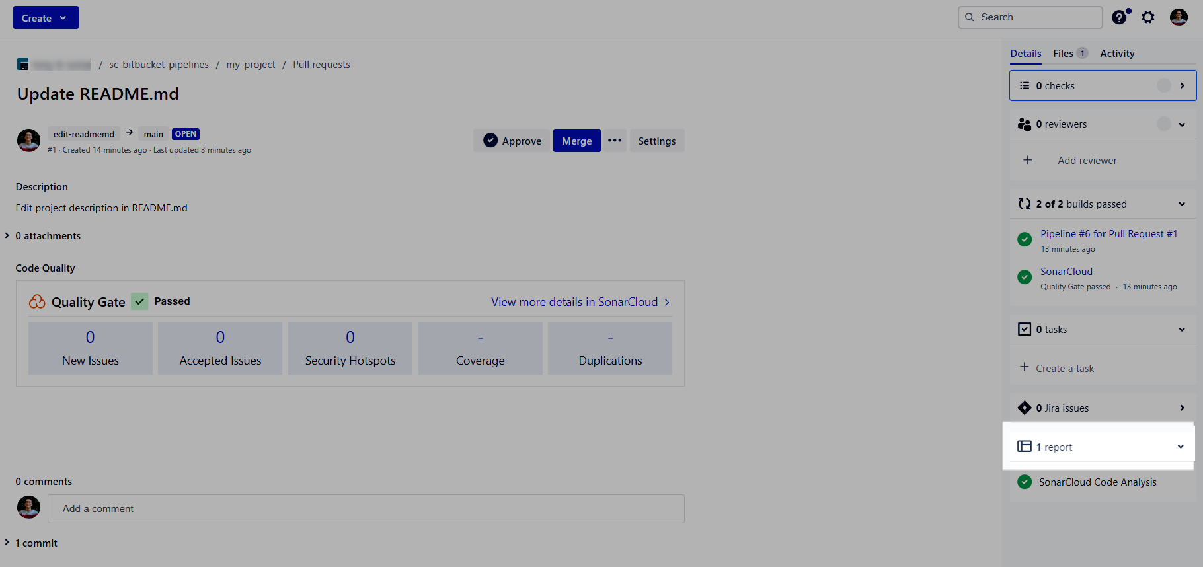Click the Jira issues diamond icon
This screenshot has width=1203, height=567.
click(1025, 408)
